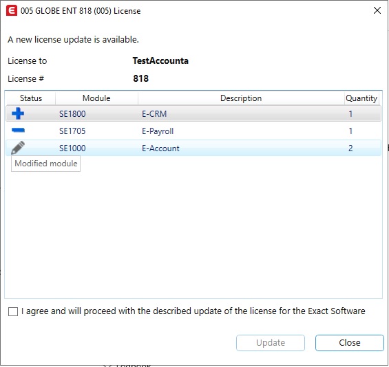Viewport: 389px width, 367px height.
Task: Select the SE1800 module cell
Action: (x=72, y=114)
